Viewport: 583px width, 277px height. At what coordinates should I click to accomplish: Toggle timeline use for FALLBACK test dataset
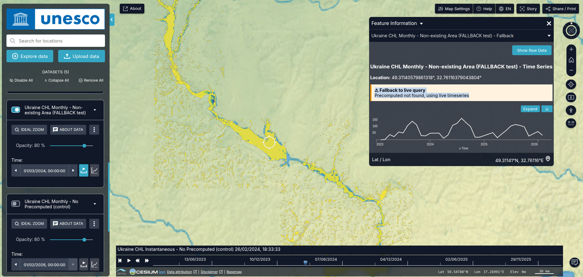pyautogui.click(x=84, y=170)
